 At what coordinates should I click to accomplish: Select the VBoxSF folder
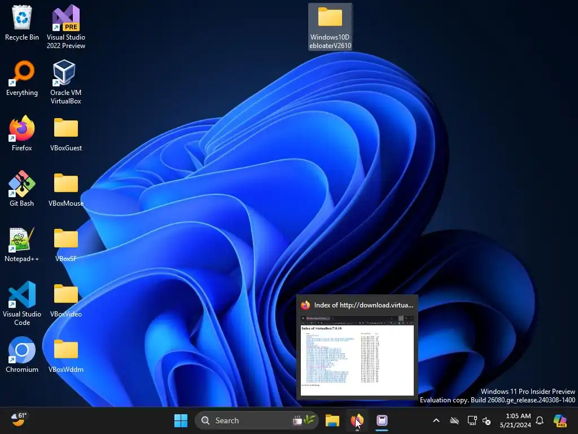[66, 245]
